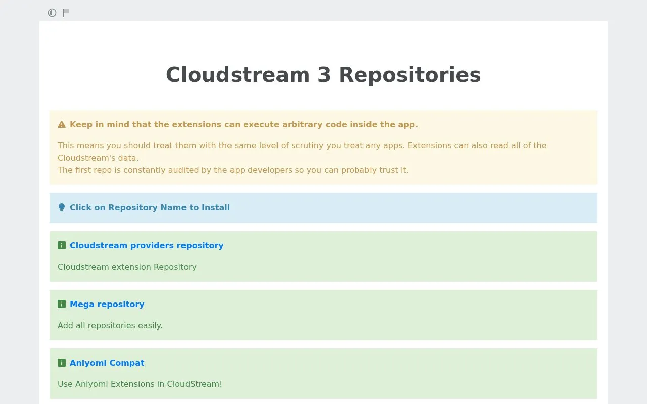Click 'Click on Repository Name to Install' tip
The image size is (647, 404).
point(150,207)
